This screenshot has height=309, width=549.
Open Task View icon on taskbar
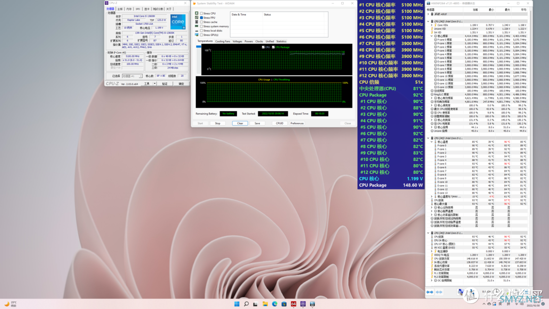coord(256,304)
